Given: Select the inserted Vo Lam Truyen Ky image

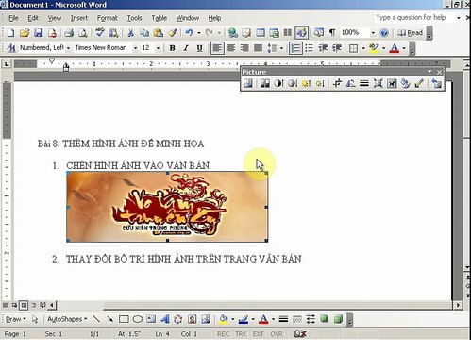Looking at the screenshot, I should [167, 207].
